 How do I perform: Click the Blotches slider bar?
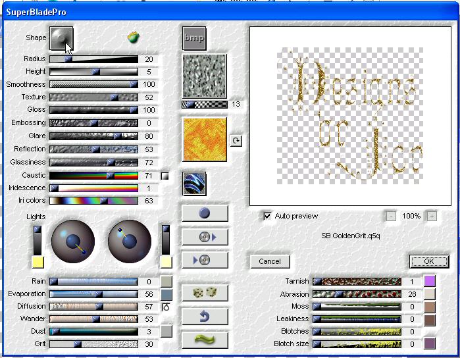(357, 332)
